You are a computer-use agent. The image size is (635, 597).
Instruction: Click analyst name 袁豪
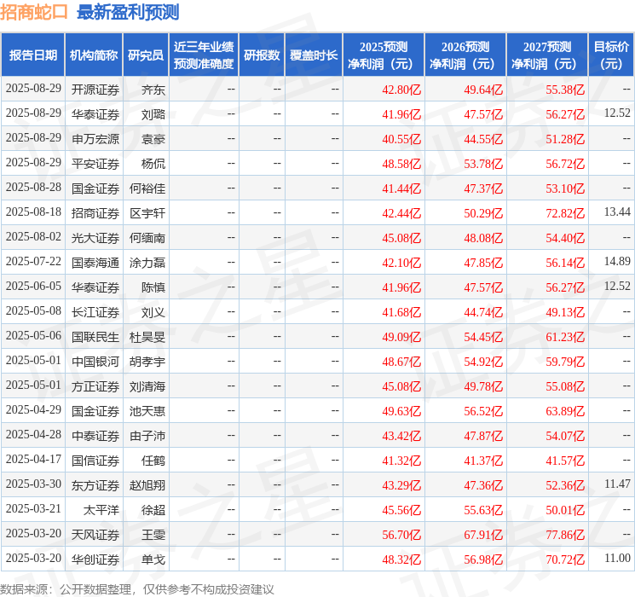[153, 139]
